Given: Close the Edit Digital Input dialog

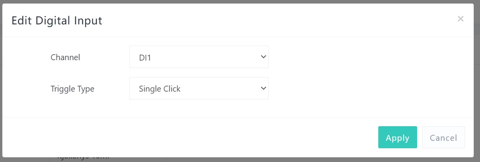Looking at the screenshot, I should 460,19.
